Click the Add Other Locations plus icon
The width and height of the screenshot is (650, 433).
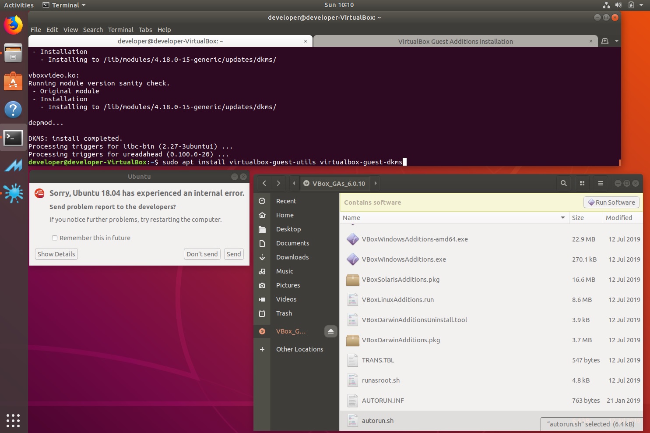[x=262, y=349]
